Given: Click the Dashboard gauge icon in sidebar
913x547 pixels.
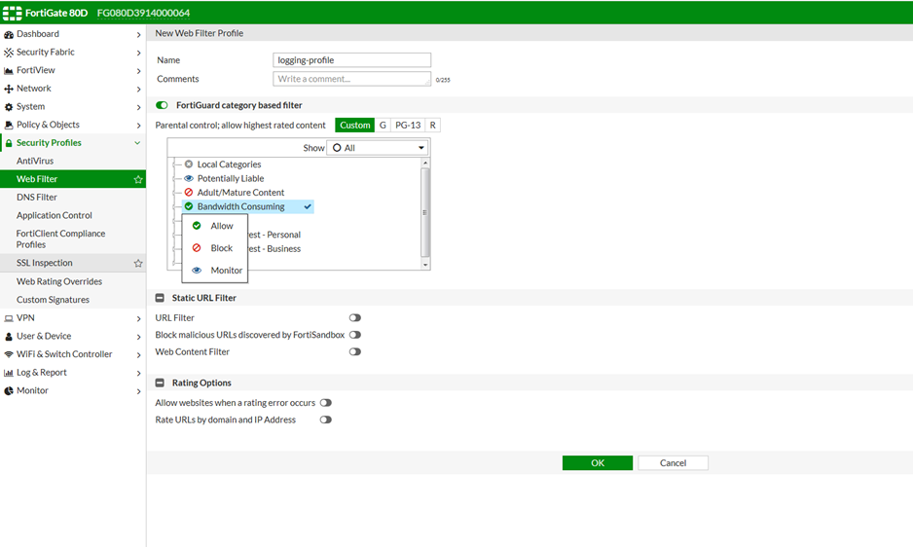Looking at the screenshot, I should pos(9,34).
